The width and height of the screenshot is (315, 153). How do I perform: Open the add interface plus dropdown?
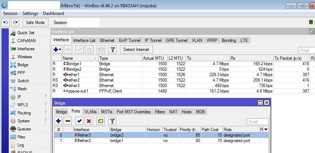(57, 49)
